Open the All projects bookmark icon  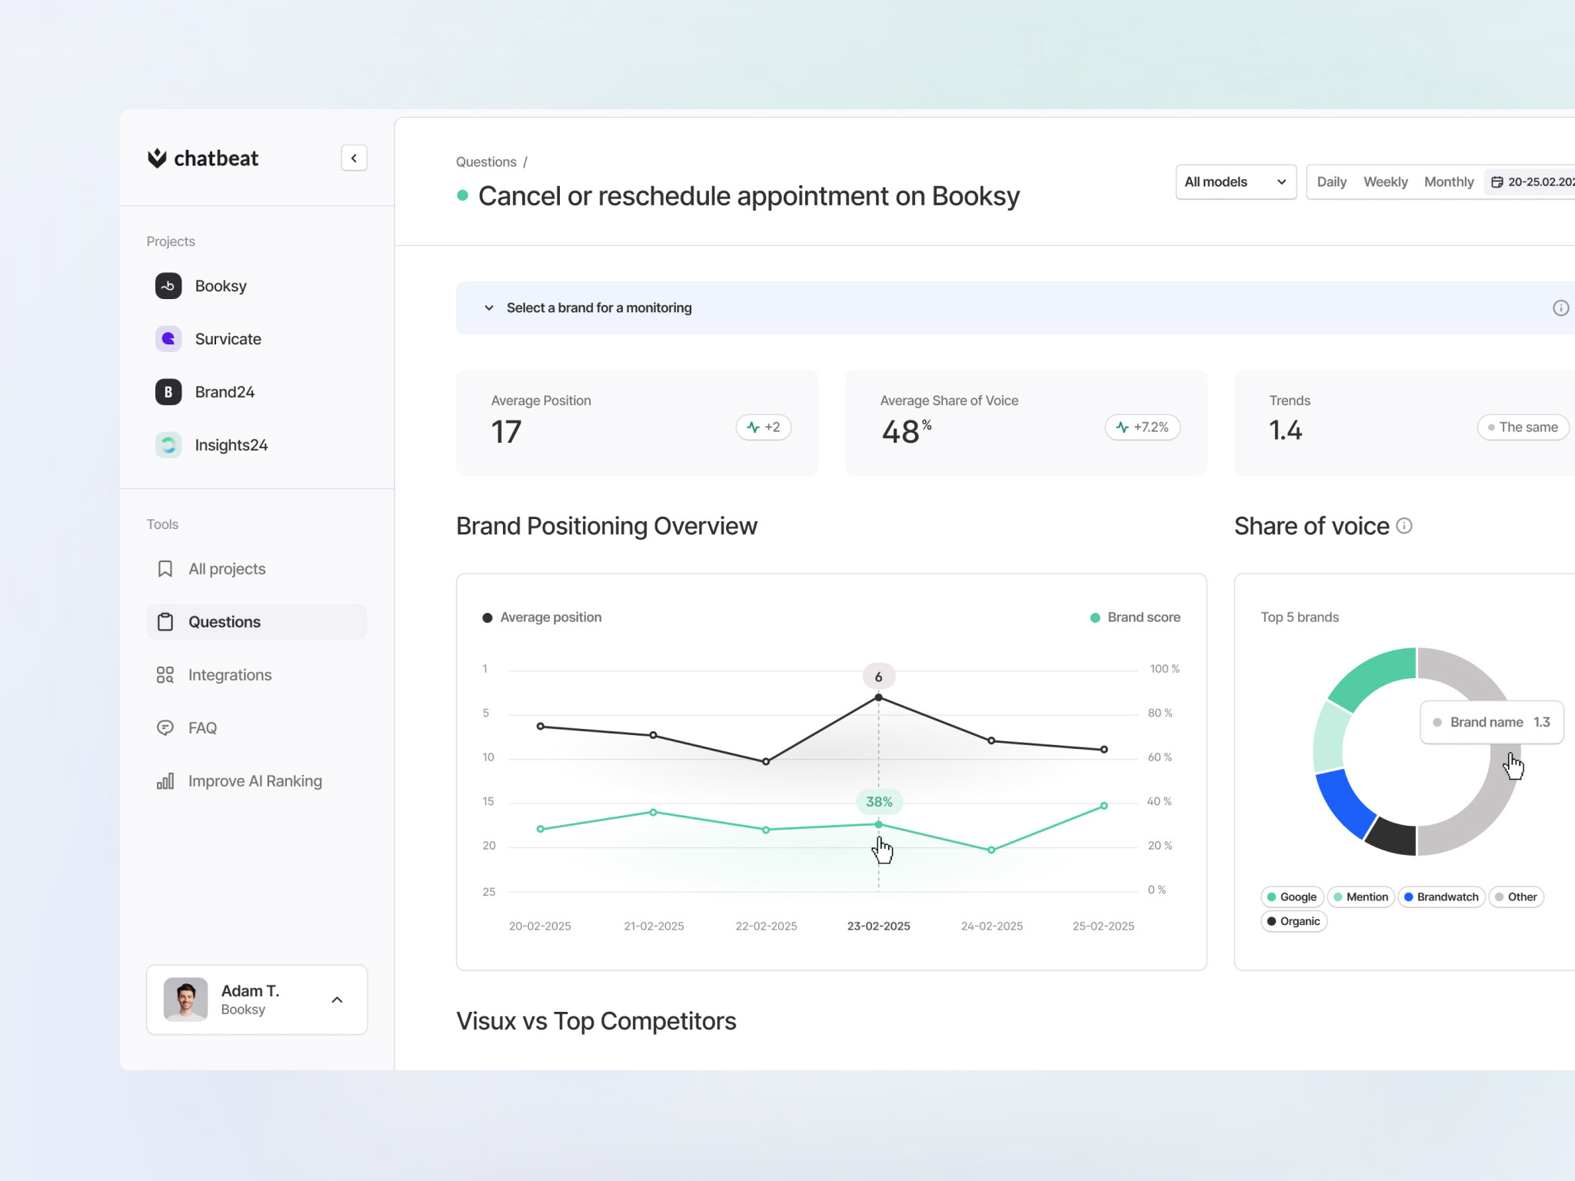tap(165, 569)
